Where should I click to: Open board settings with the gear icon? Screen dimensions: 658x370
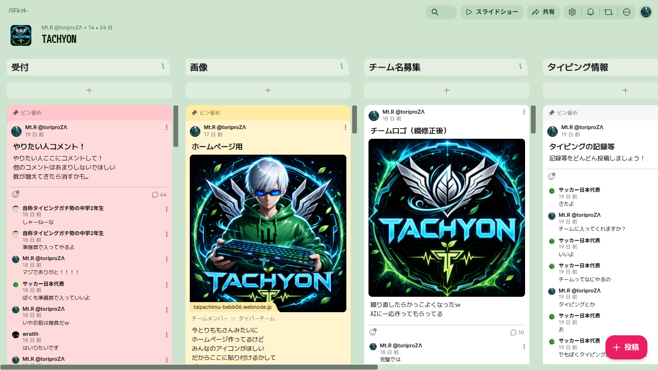point(572,12)
